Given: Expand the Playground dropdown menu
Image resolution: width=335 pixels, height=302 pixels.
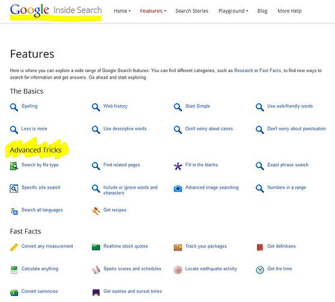Looking at the screenshot, I should click(233, 11).
